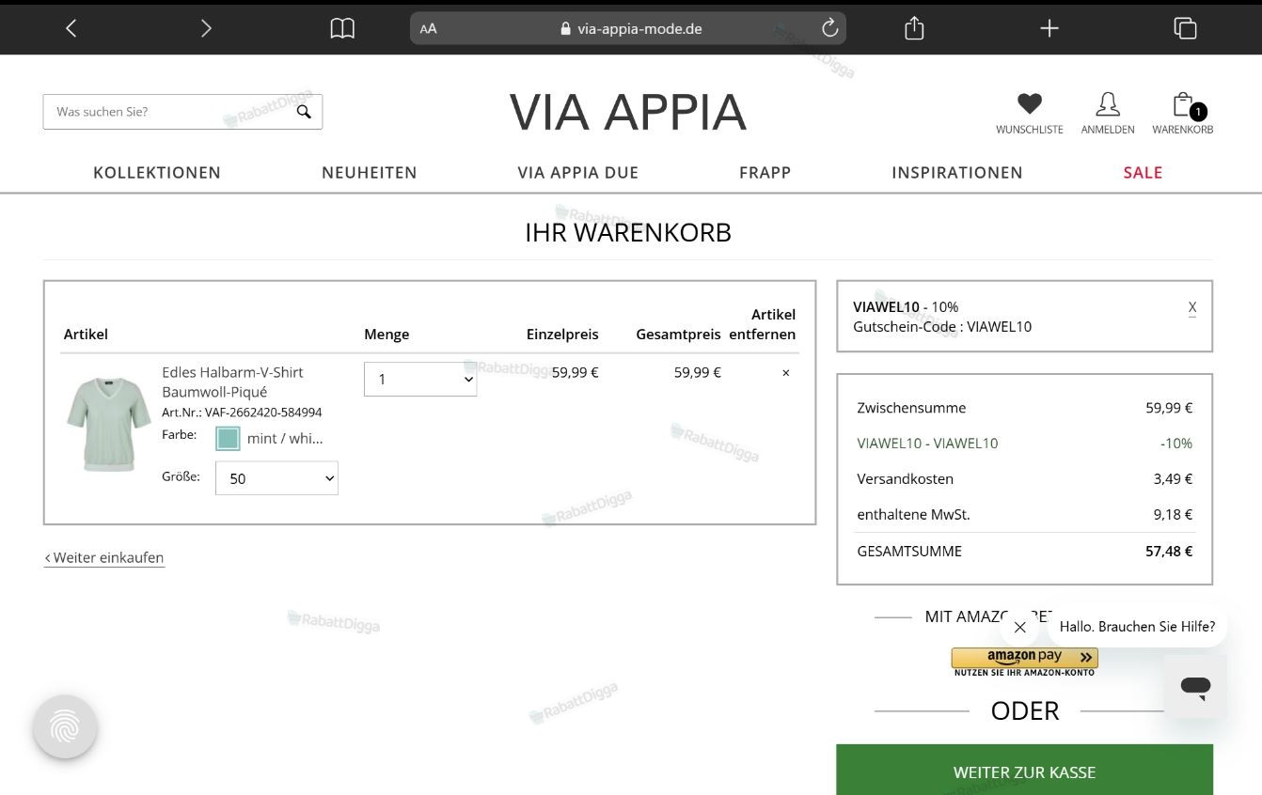Open the Menge quantity dropdown
The height and width of the screenshot is (795, 1262).
pos(420,380)
